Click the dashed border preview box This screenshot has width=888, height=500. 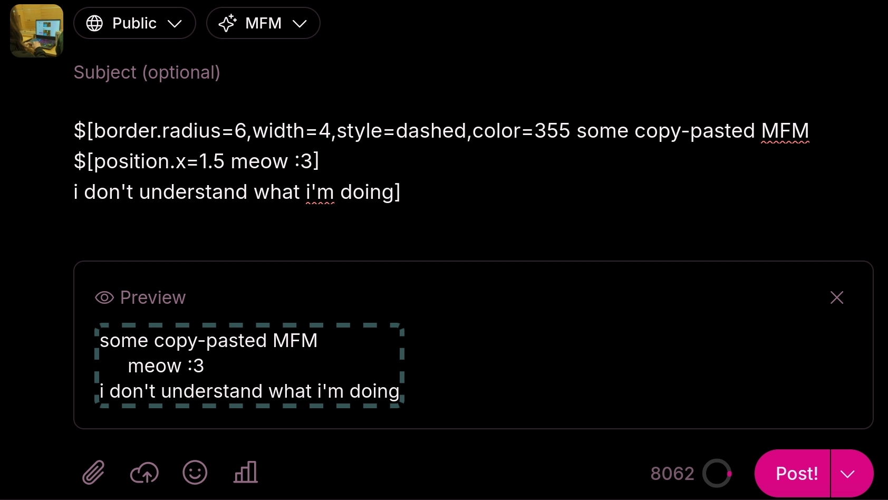250,366
